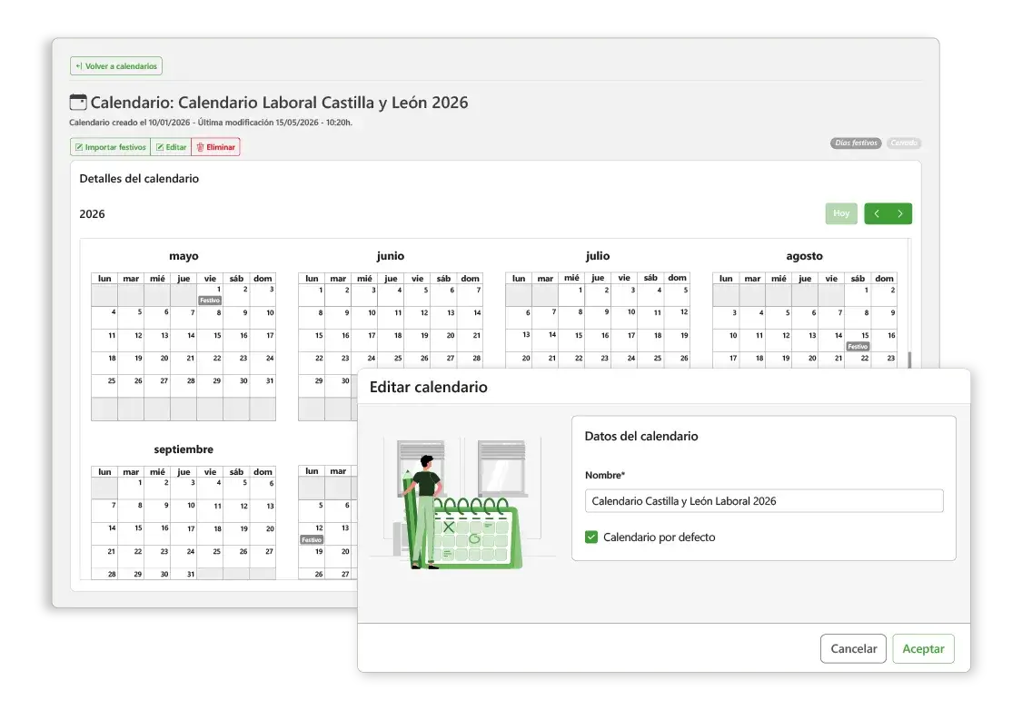Screen dimensions: 1022x710
Task: Click the back arrow on Volver a calendarios
Action: pos(79,65)
